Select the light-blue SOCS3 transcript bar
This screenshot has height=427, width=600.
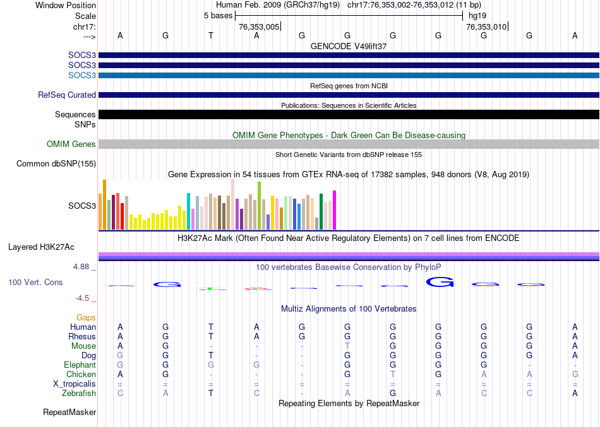(x=349, y=75)
